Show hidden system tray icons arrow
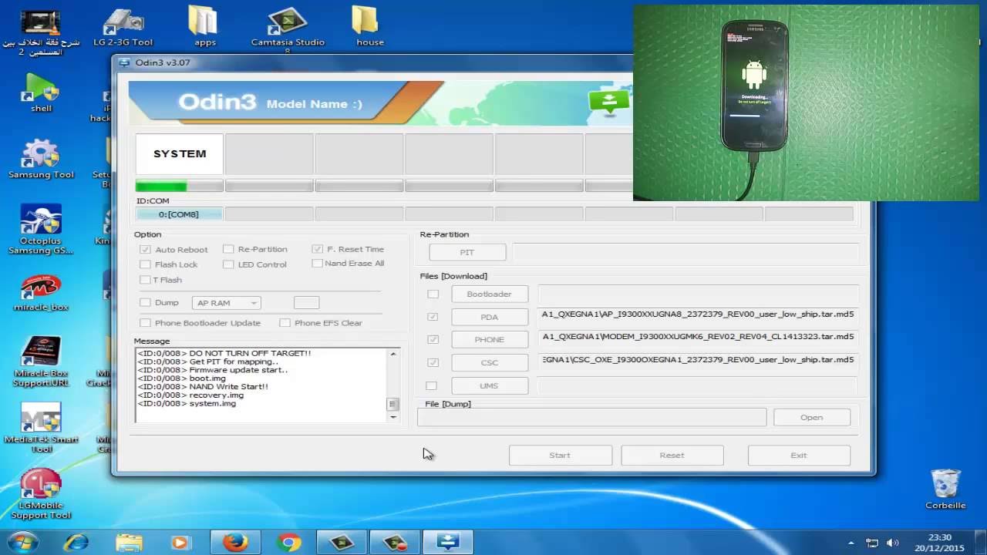Image resolution: width=987 pixels, height=555 pixels. 851,543
